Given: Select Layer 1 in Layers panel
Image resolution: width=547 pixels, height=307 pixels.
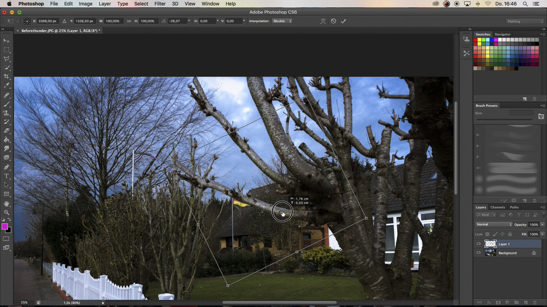Looking at the screenshot, I should coord(508,244).
